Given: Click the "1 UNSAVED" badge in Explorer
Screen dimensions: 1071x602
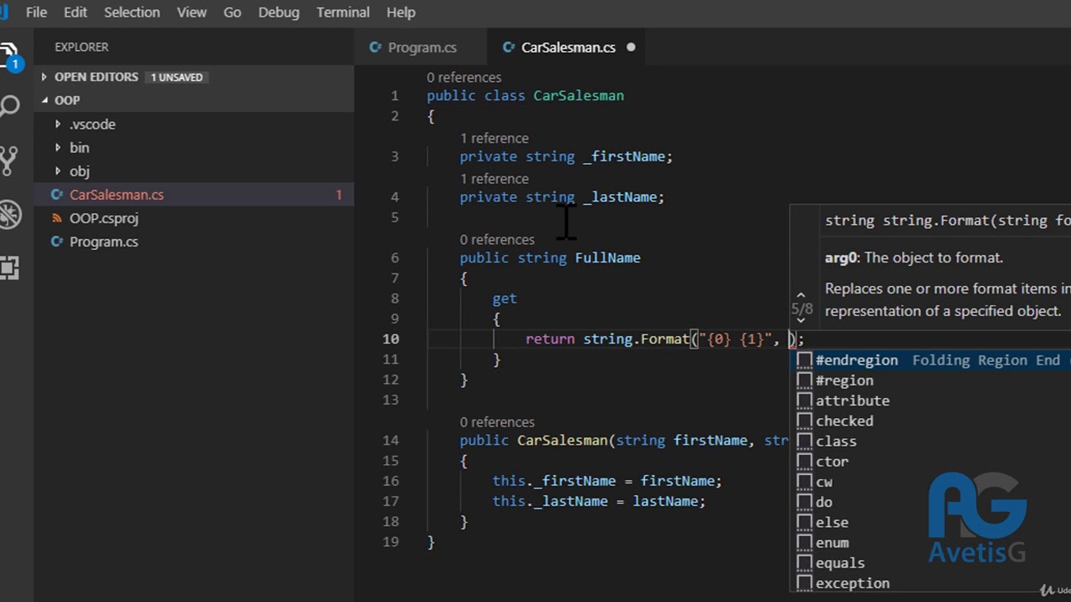Looking at the screenshot, I should click(x=177, y=77).
